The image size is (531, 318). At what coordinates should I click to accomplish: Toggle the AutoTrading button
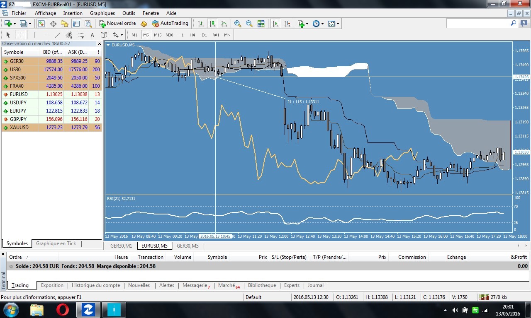[x=170, y=24]
